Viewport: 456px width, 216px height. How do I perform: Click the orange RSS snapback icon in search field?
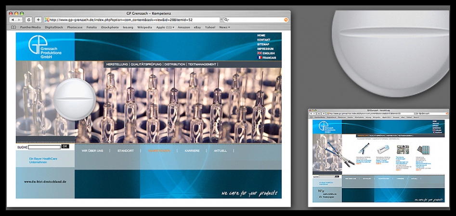pos(286,20)
